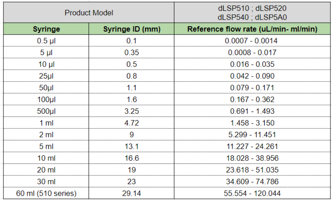Select the 60 ml (510 series) cell
Viewport: 332px width, 200px height.
(x=46, y=193)
